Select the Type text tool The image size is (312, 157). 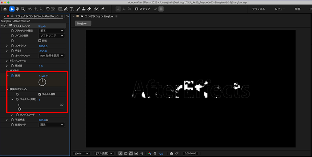pos(71,9)
